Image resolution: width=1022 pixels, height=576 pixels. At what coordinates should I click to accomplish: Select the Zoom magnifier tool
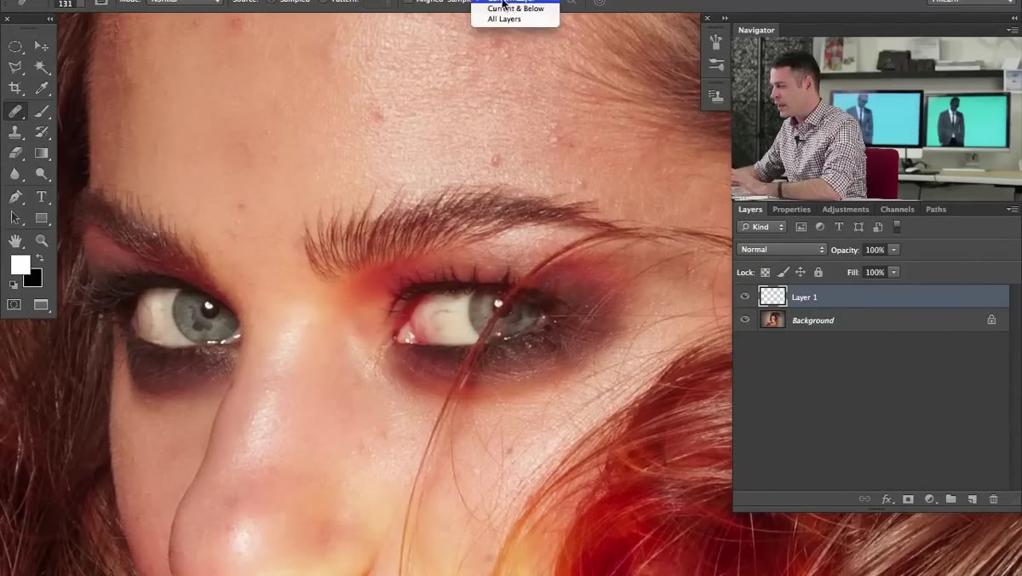point(41,241)
